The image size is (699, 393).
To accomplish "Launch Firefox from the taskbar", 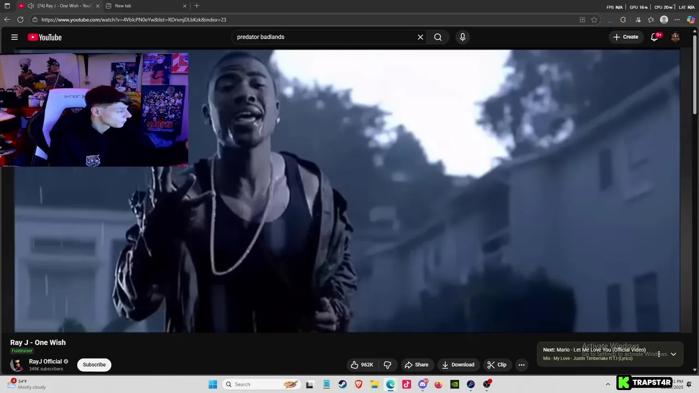I will (x=439, y=384).
